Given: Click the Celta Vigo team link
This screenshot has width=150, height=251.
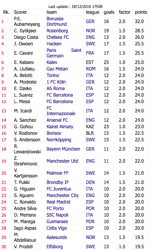Looking at the screenshot, I should click(x=57, y=228).
